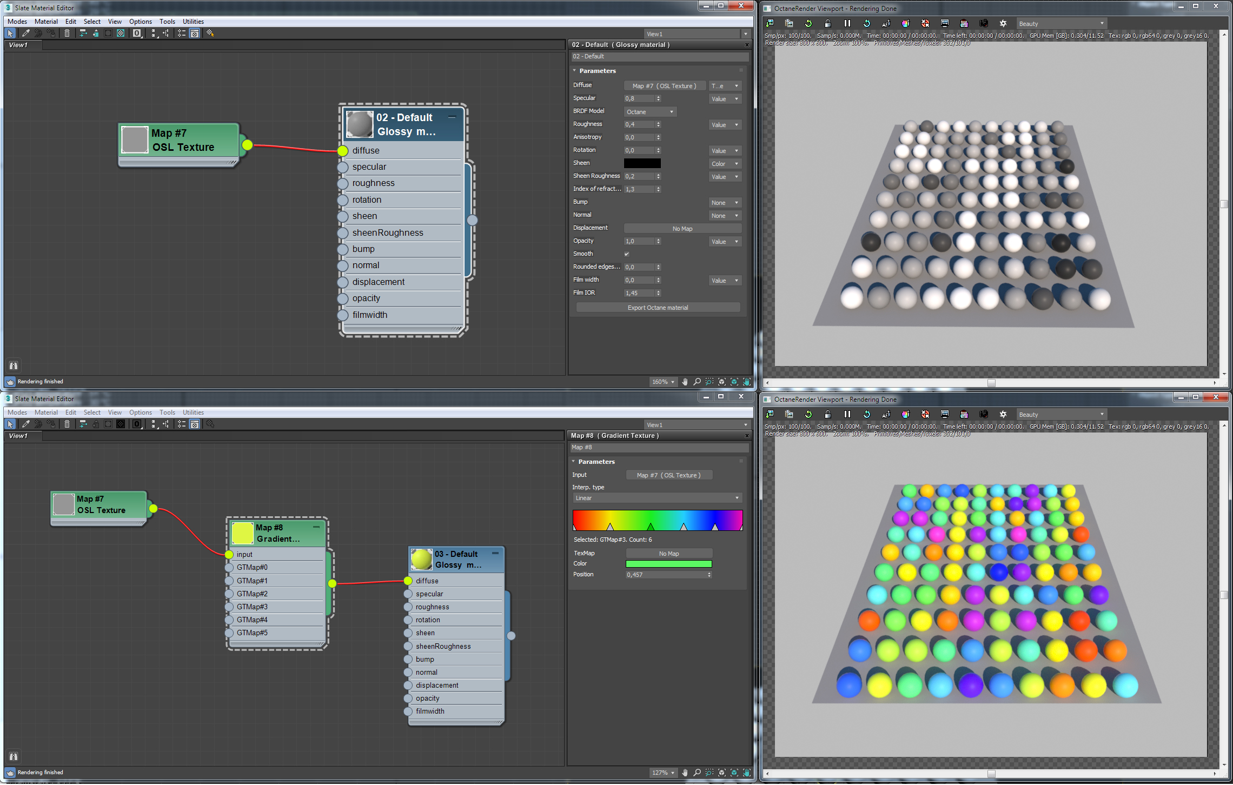Open the Beauty render pass dropdown in top viewport

(x=1061, y=24)
